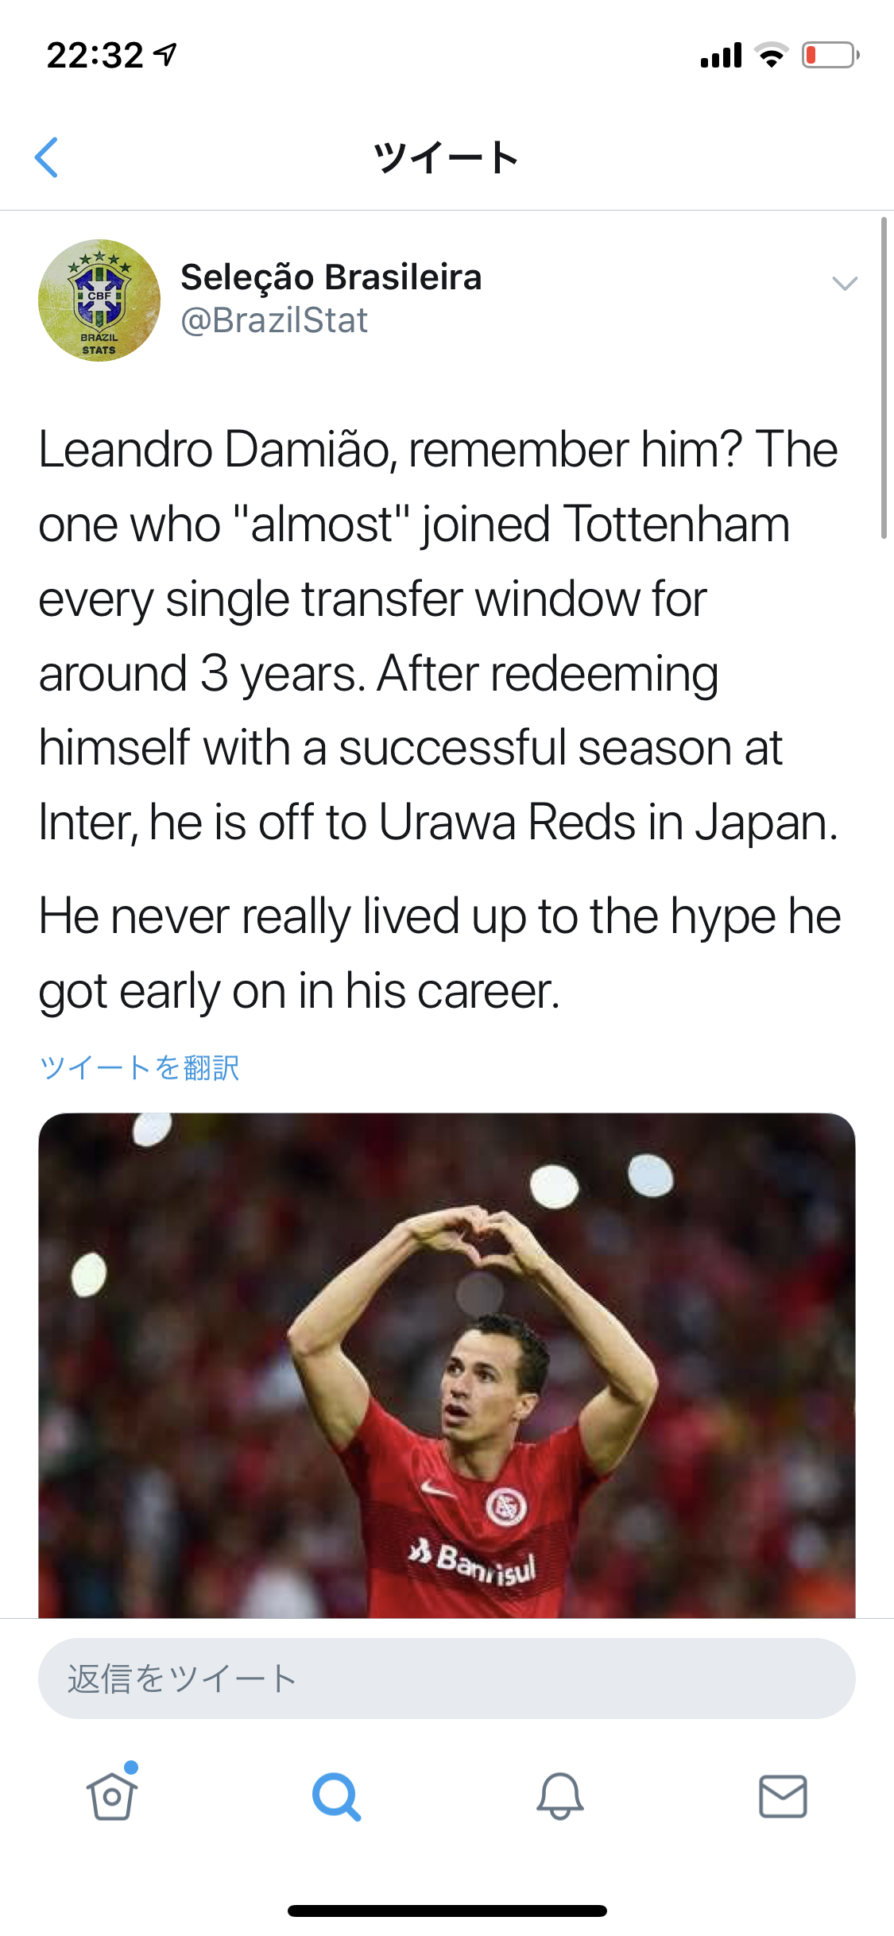Tap the ツイート page title
The image size is (894, 1936).
tap(446, 157)
